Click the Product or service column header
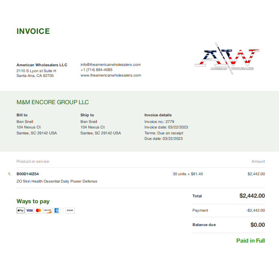 coord(33,161)
